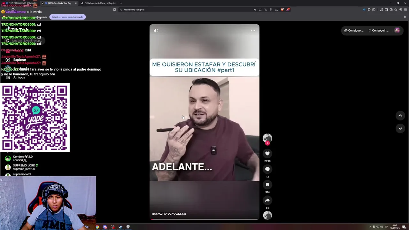Screen dimensions: 409x230
Task: Open the video three-dots options menu
Action: click(253, 31)
